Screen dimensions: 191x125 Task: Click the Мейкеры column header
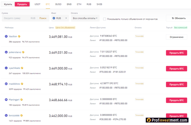coord(9,28)
